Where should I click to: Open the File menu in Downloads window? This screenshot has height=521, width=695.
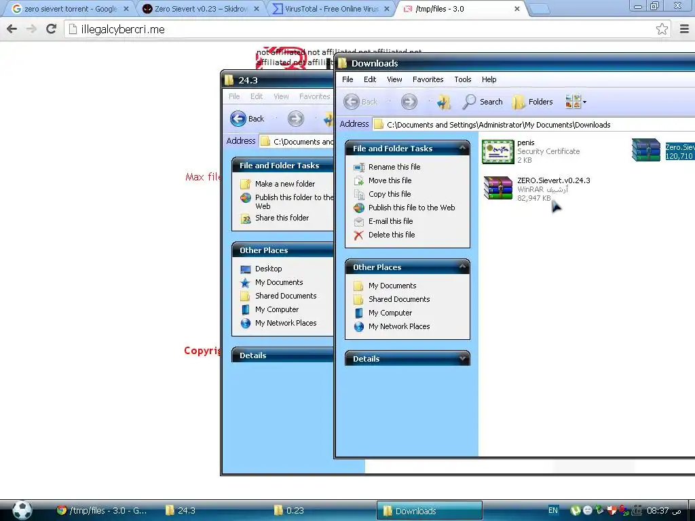(347, 79)
